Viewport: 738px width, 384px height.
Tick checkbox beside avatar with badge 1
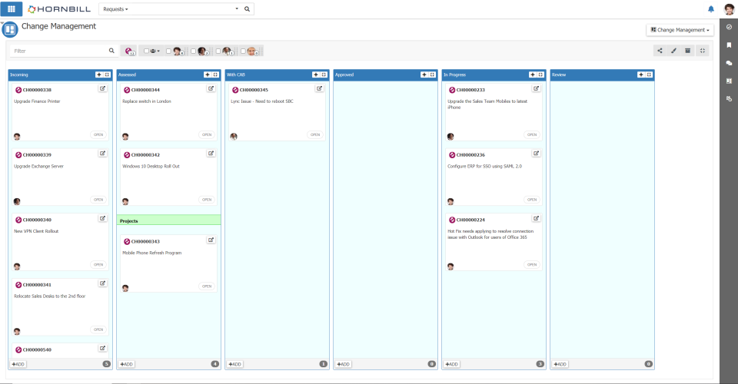coord(218,51)
